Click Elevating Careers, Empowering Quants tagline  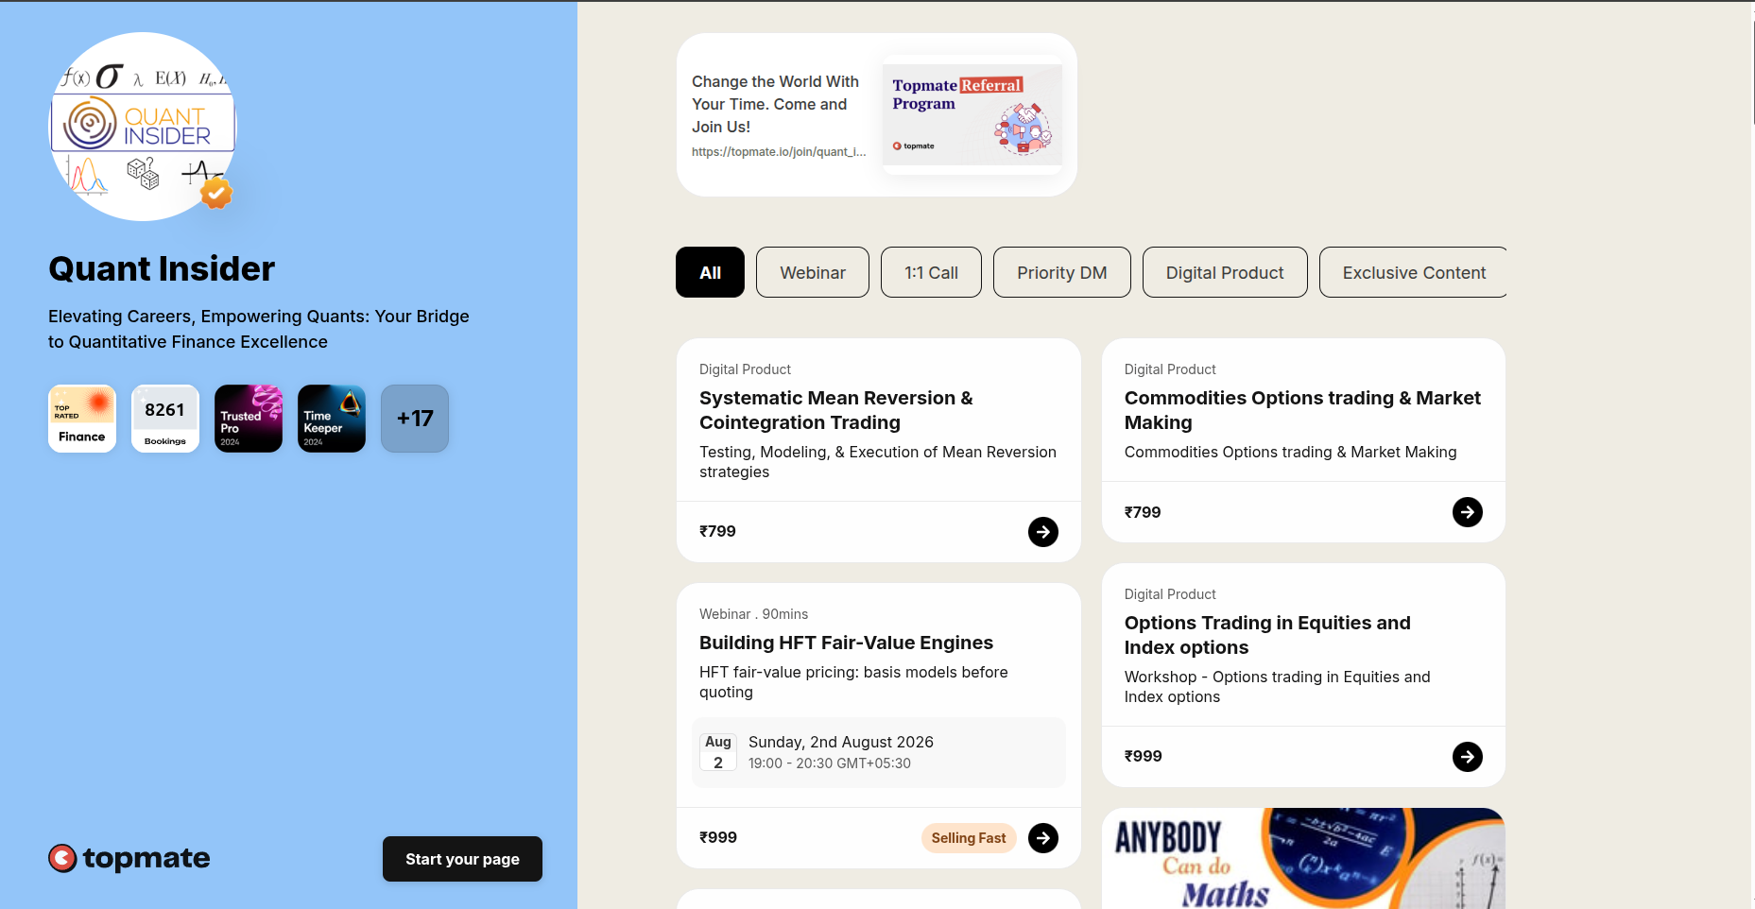259,329
